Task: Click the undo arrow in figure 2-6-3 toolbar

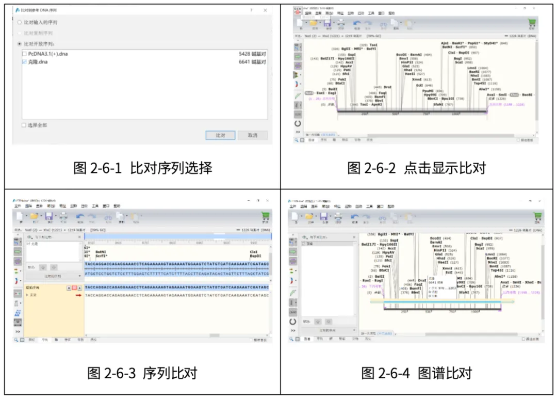Action: [x=80, y=217]
